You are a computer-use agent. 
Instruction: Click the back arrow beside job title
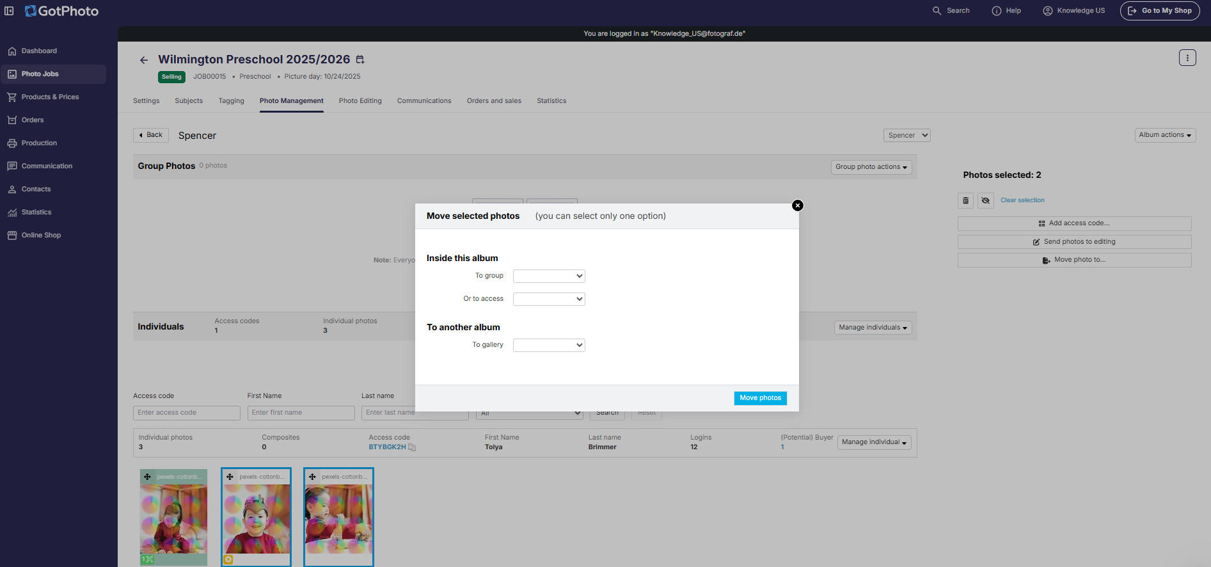click(x=144, y=60)
